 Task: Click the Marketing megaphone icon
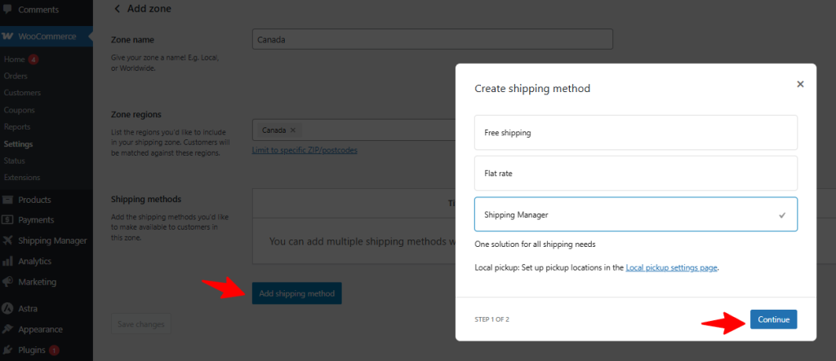click(7, 282)
